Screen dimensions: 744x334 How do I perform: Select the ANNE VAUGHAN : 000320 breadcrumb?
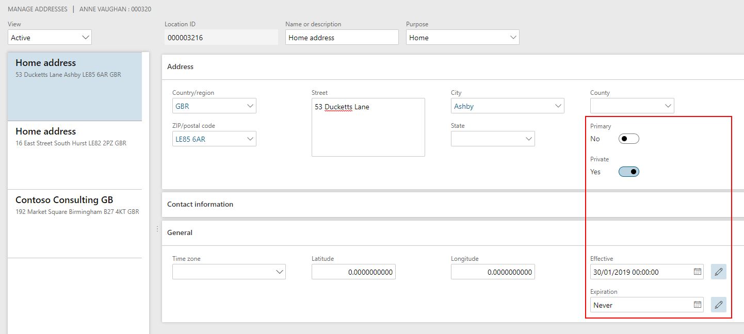pyautogui.click(x=115, y=9)
